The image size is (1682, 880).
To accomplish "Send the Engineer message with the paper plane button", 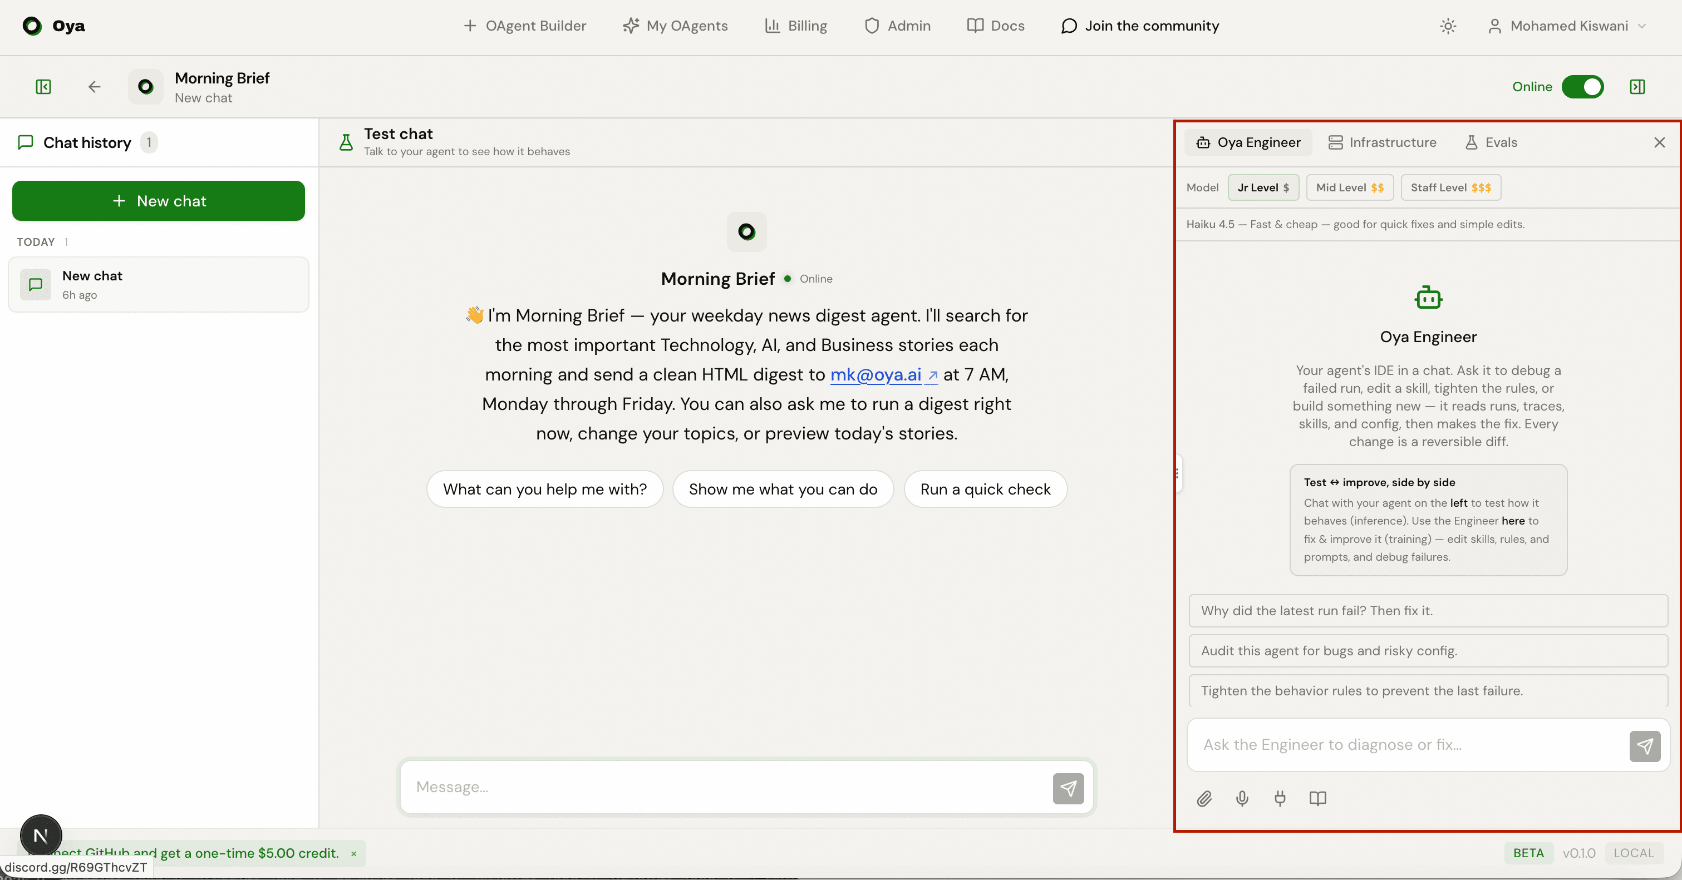I will click(x=1645, y=745).
